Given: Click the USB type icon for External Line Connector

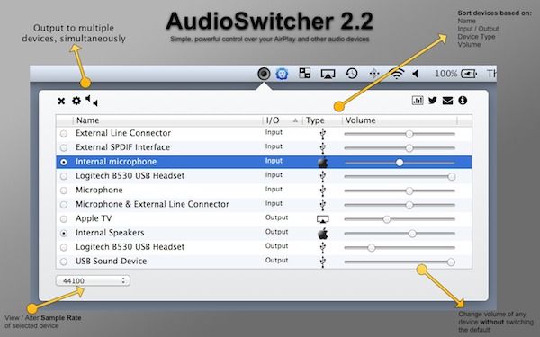Looking at the screenshot, I should point(323,133).
